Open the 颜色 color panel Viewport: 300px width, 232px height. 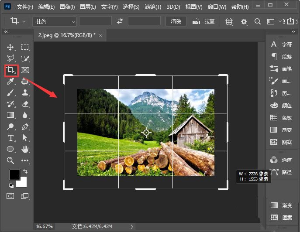point(281,105)
